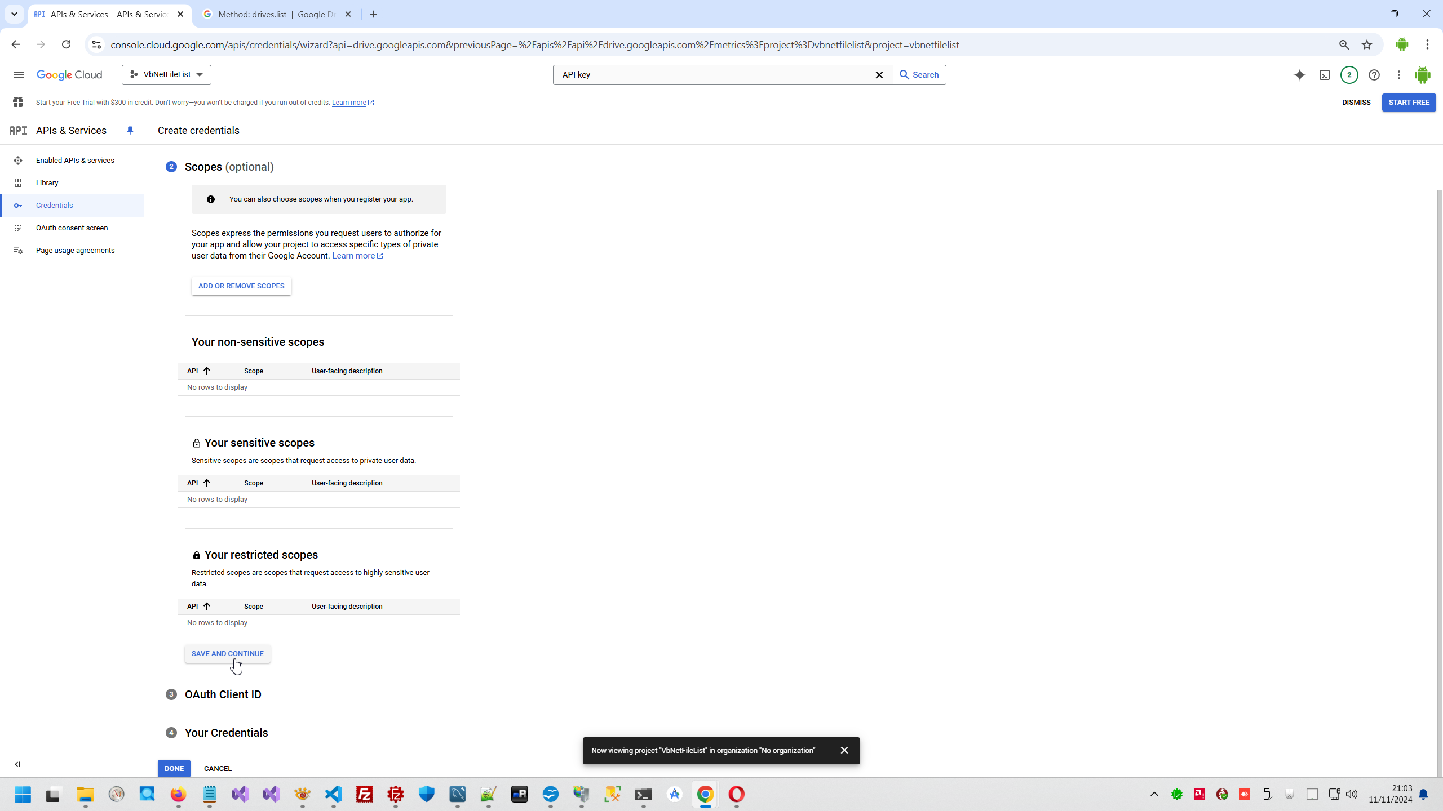Expand the Your Credentials step
The width and height of the screenshot is (1443, 811).
point(226,733)
